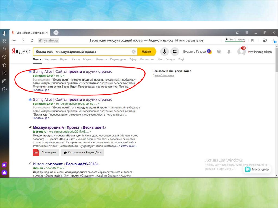Open the page search icon in sidebar
The image size is (278, 208).
coord(4,73)
